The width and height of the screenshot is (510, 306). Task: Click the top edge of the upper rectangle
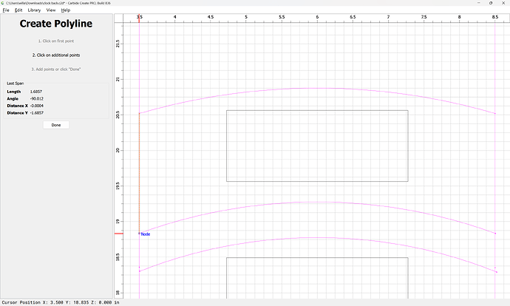[x=317, y=111]
